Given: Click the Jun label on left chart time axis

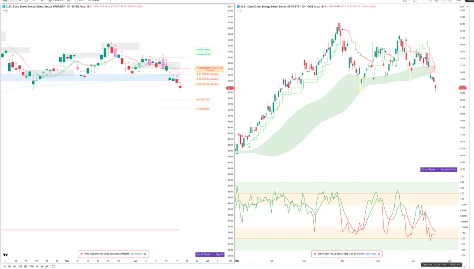Looking at the screenshot, I should [x=135, y=261].
